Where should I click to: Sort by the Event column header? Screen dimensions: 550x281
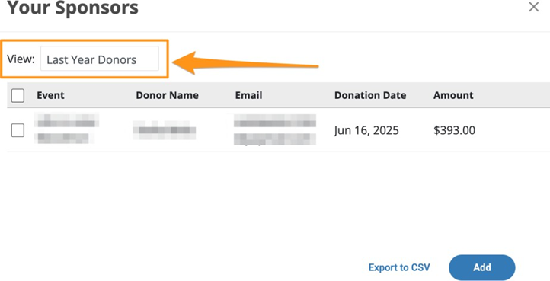pos(50,95)
